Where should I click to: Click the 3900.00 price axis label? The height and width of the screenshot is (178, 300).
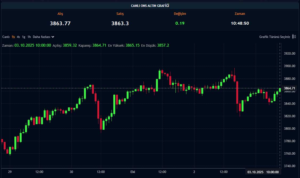click(x=290, y=66)
